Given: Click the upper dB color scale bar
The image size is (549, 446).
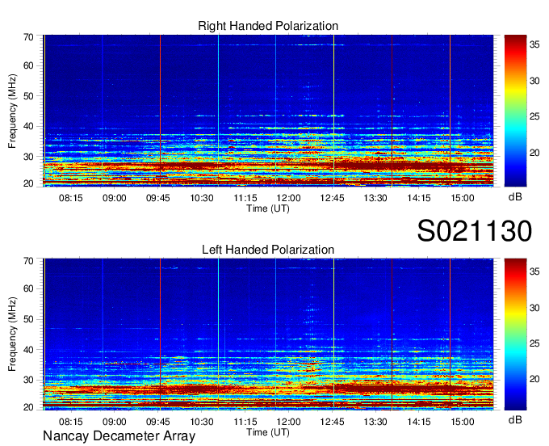Looking at the screenshot, I should click(x=515, y=111).
